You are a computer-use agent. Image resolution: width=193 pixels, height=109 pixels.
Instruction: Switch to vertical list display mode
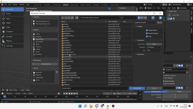[139, 18]
